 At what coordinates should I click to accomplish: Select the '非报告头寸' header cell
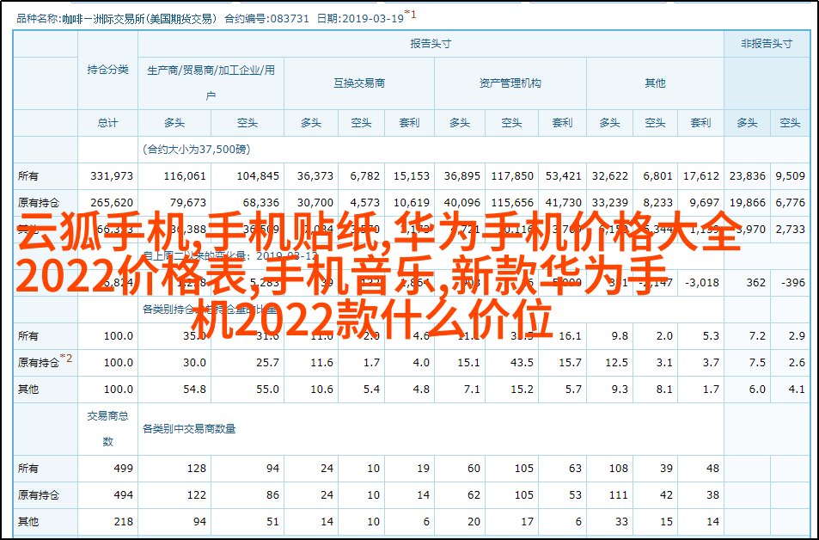[x=767, y=44]
